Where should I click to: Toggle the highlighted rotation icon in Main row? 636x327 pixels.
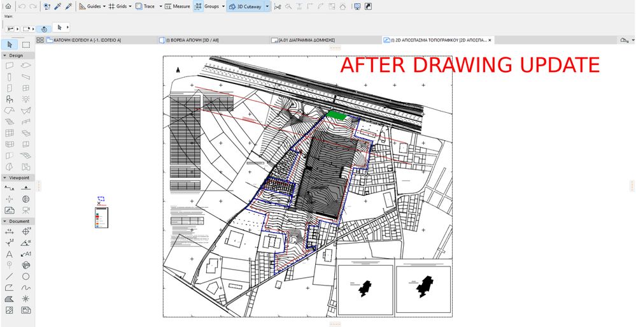click(x=44, y=29)
